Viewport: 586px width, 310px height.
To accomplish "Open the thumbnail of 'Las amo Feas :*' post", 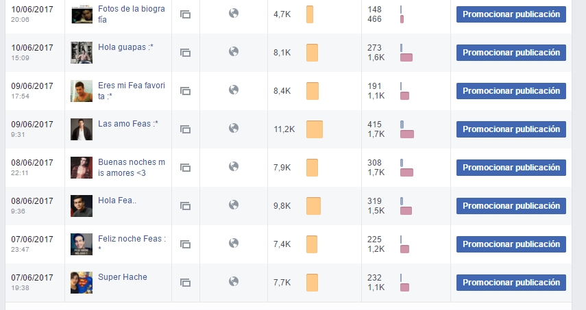I will (x=82, y=129).
